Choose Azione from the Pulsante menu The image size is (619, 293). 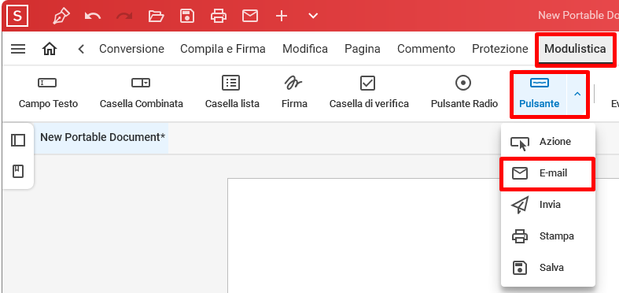pyautogui.click(x=547, y=142)
